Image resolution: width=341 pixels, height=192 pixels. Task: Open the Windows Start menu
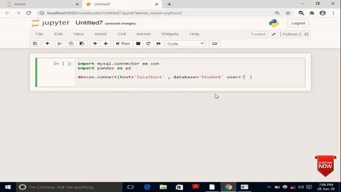pyautogui.click(x=8, y=187)
